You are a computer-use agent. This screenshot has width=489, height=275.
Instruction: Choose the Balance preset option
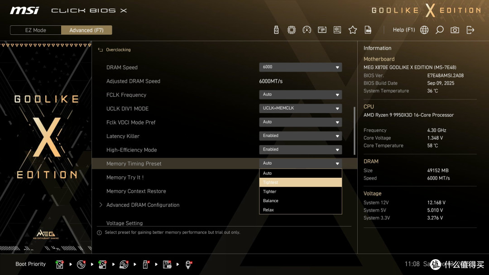[x=300, y=200]
